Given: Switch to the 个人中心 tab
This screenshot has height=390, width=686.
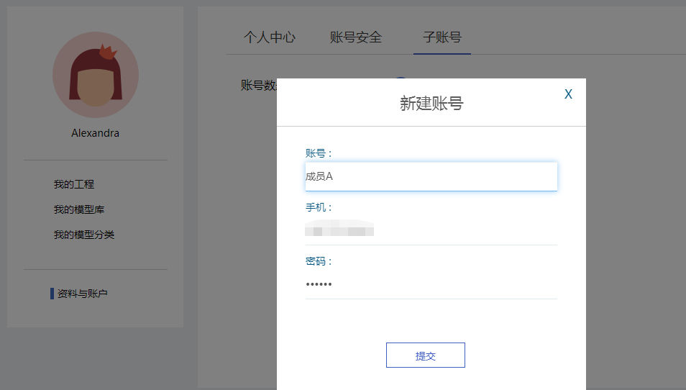Looking at the screenshot, I should [x=270, y=37].
